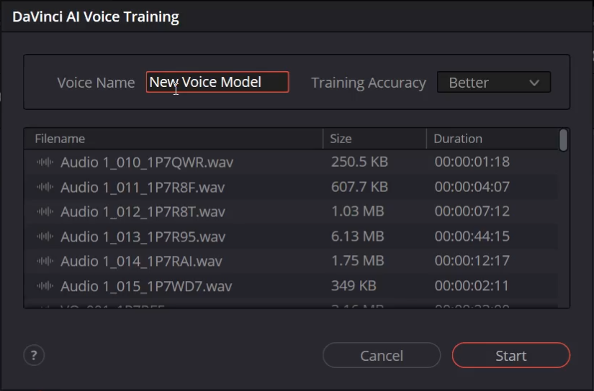Viewport: 594px width, 391px height.
Task: Select Audio 1_014_1P7RAI.wav file row
Action: pyautogui.click(x=291, y=261)
